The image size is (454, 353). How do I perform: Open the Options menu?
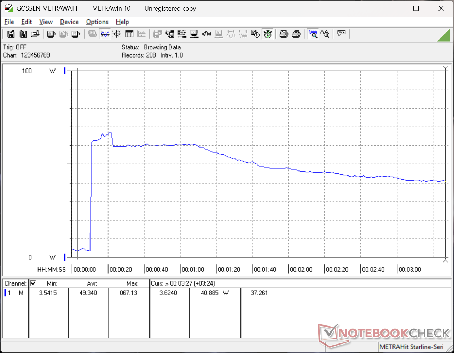tap(97, 22)
